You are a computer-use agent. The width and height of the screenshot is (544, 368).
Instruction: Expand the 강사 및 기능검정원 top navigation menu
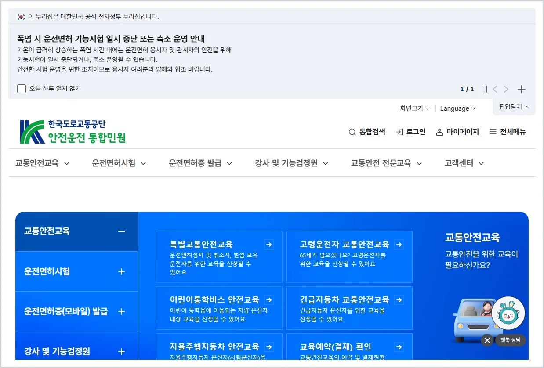coord(292,163)
